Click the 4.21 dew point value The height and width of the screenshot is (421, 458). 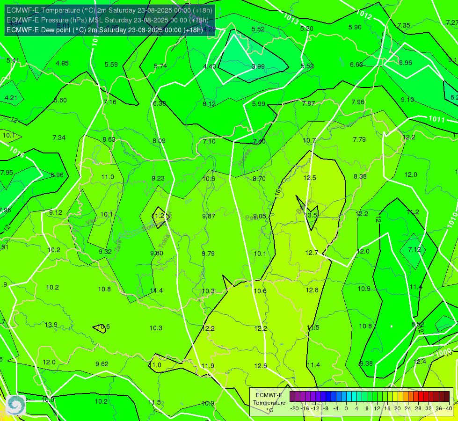pyautogui.click(x=11, y=98)
